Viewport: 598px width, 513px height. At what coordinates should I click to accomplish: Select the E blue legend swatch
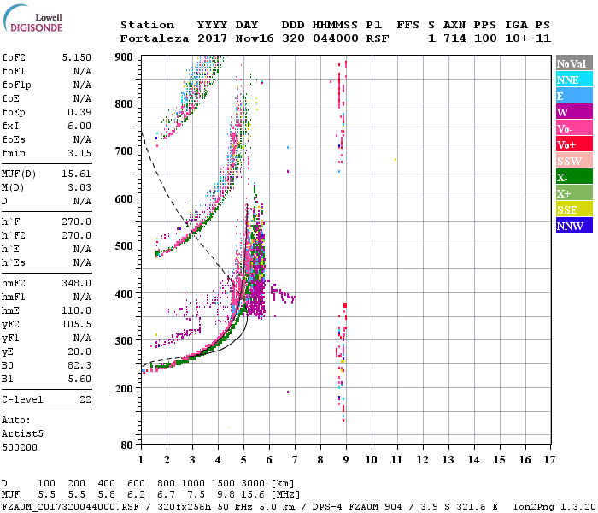[574, 96]
